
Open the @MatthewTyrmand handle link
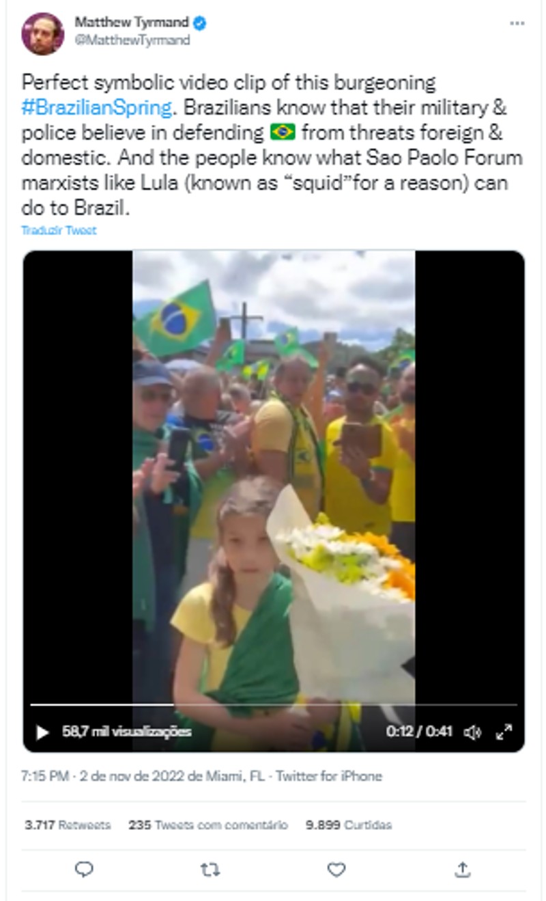132,40
